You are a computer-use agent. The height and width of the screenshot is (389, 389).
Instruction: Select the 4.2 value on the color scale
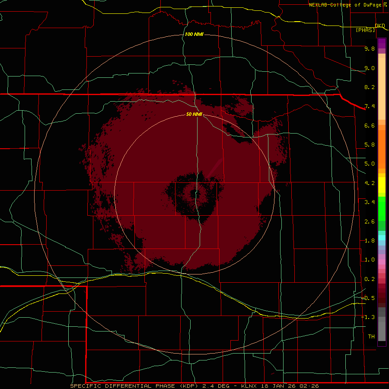coord(370,183)
